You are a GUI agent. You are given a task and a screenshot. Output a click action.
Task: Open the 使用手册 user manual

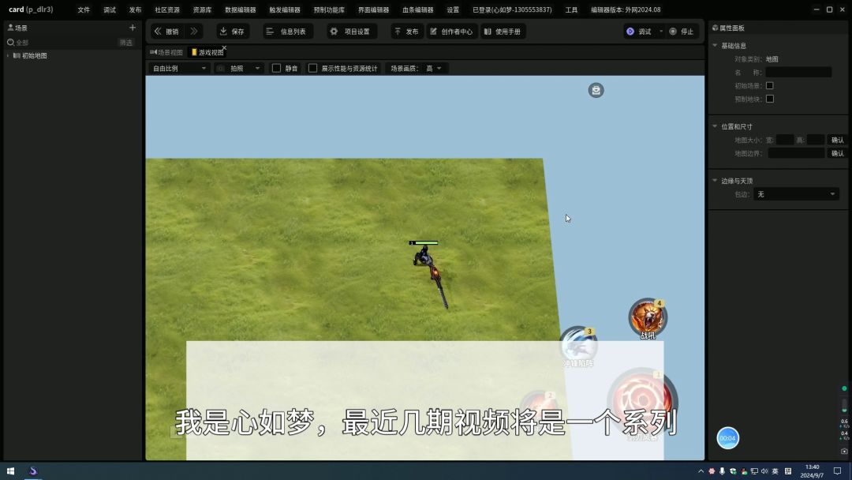pos(502,32)
